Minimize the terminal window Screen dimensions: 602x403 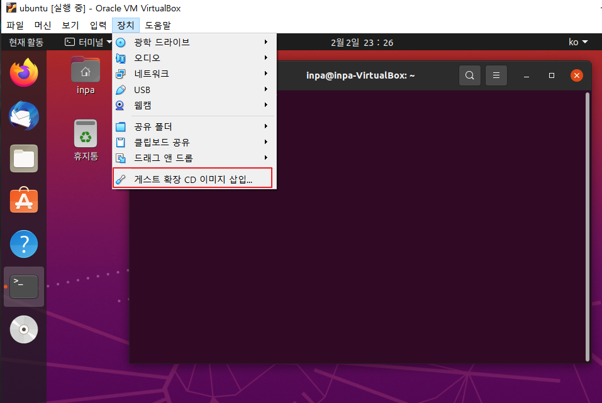coord(527,75)
